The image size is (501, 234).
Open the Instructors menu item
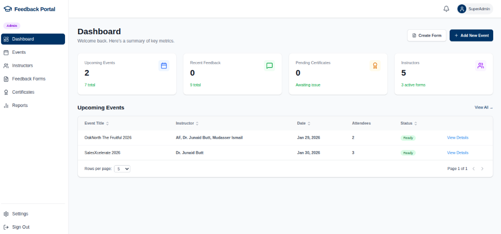pos(33,66)
